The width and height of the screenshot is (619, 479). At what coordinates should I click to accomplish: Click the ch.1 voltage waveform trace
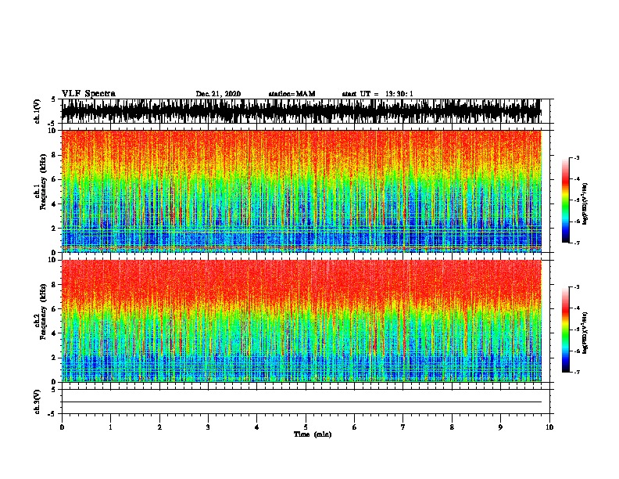pyautogui.click(x=302, y=111)
